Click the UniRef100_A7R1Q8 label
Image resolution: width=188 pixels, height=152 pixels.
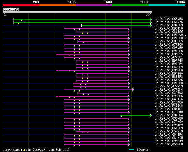pyautogui.click(x=169, y=44)
